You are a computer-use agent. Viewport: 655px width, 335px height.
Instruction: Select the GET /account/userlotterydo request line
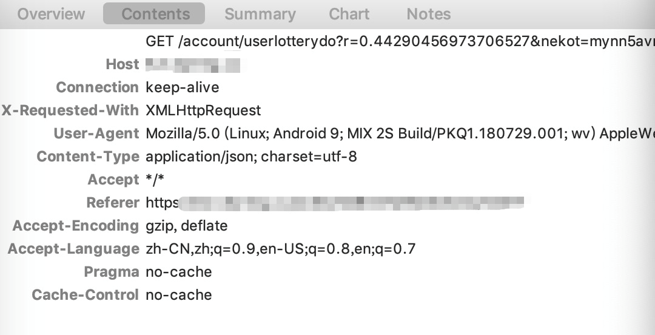tap(400, 41)
